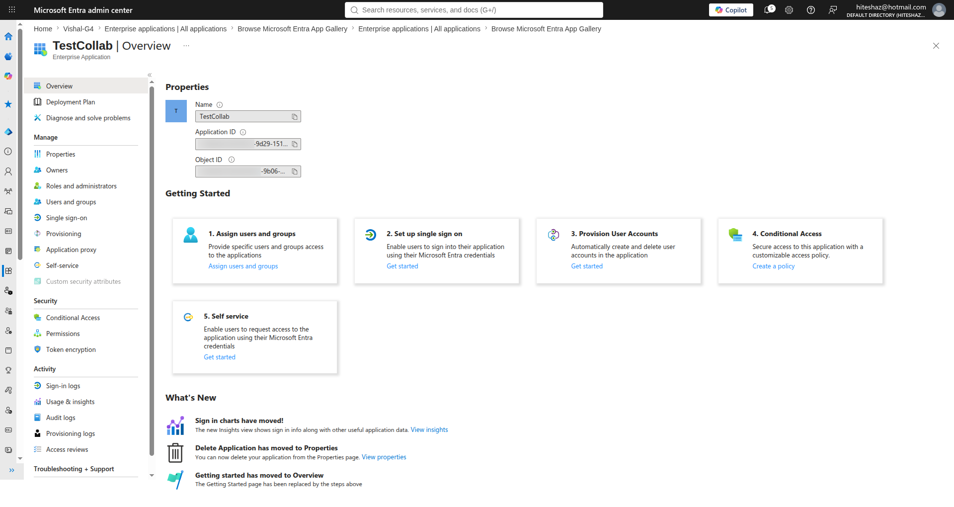Focus the search resources box
The width and height of the screenshot is (954, 507).
pos(474,10)
